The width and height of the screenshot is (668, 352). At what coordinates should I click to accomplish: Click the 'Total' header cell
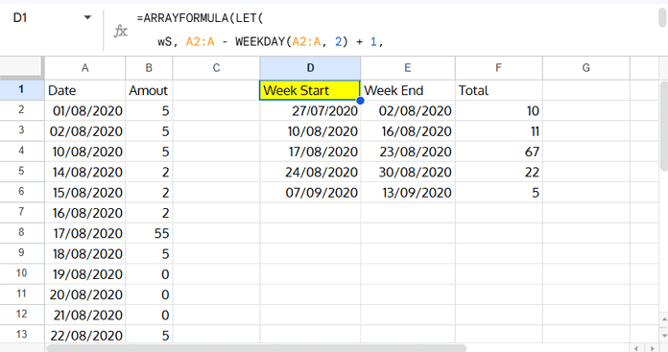498,90
